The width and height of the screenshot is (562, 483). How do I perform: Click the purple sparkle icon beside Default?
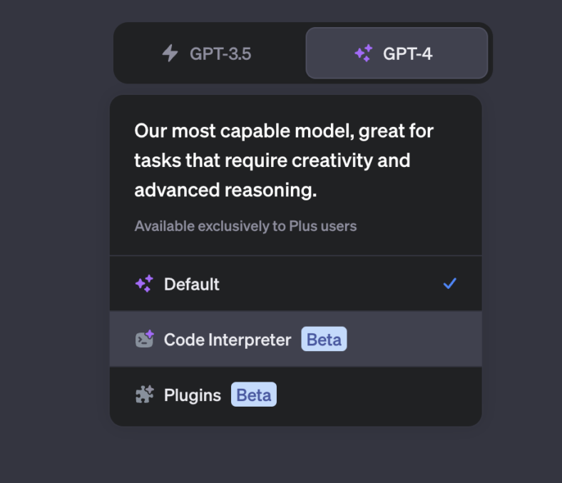(x=144, y=284)
